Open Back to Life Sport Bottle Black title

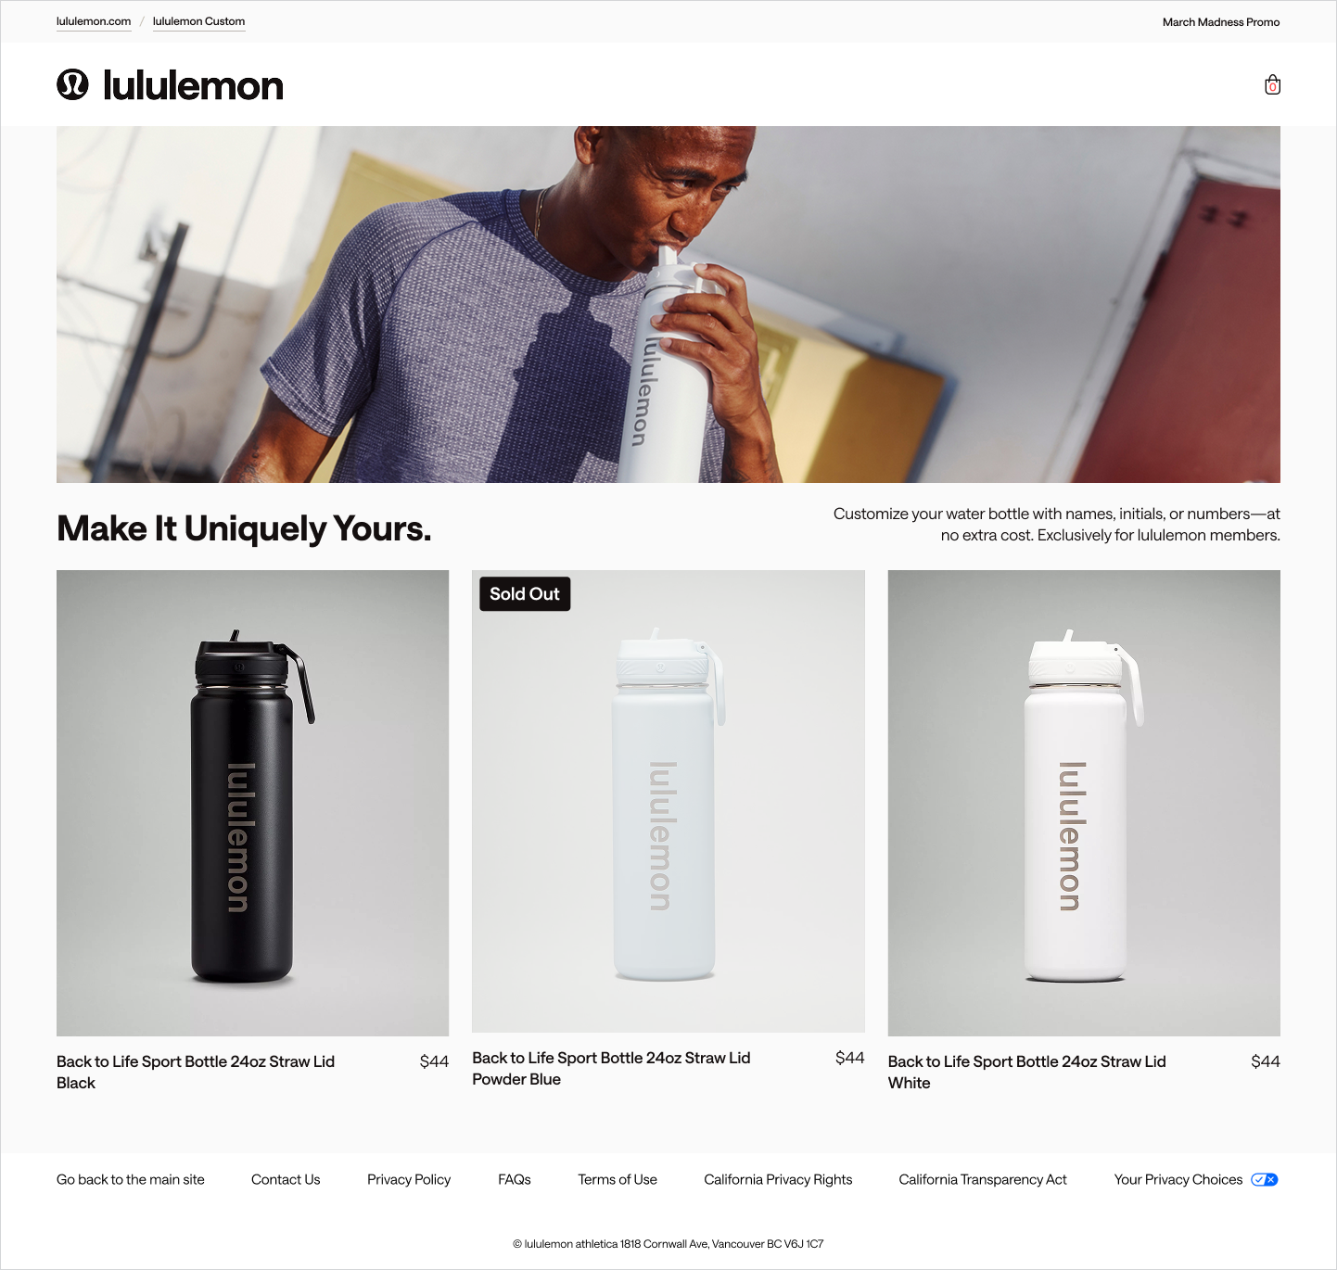[196, 1072]
